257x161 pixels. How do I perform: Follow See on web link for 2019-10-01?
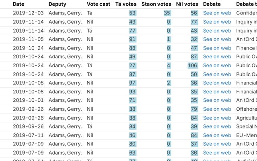[x=217, y=100]
